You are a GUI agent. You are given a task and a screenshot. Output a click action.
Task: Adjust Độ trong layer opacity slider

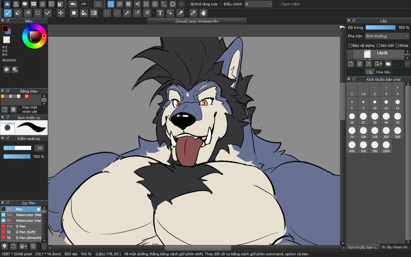(380, 27)
